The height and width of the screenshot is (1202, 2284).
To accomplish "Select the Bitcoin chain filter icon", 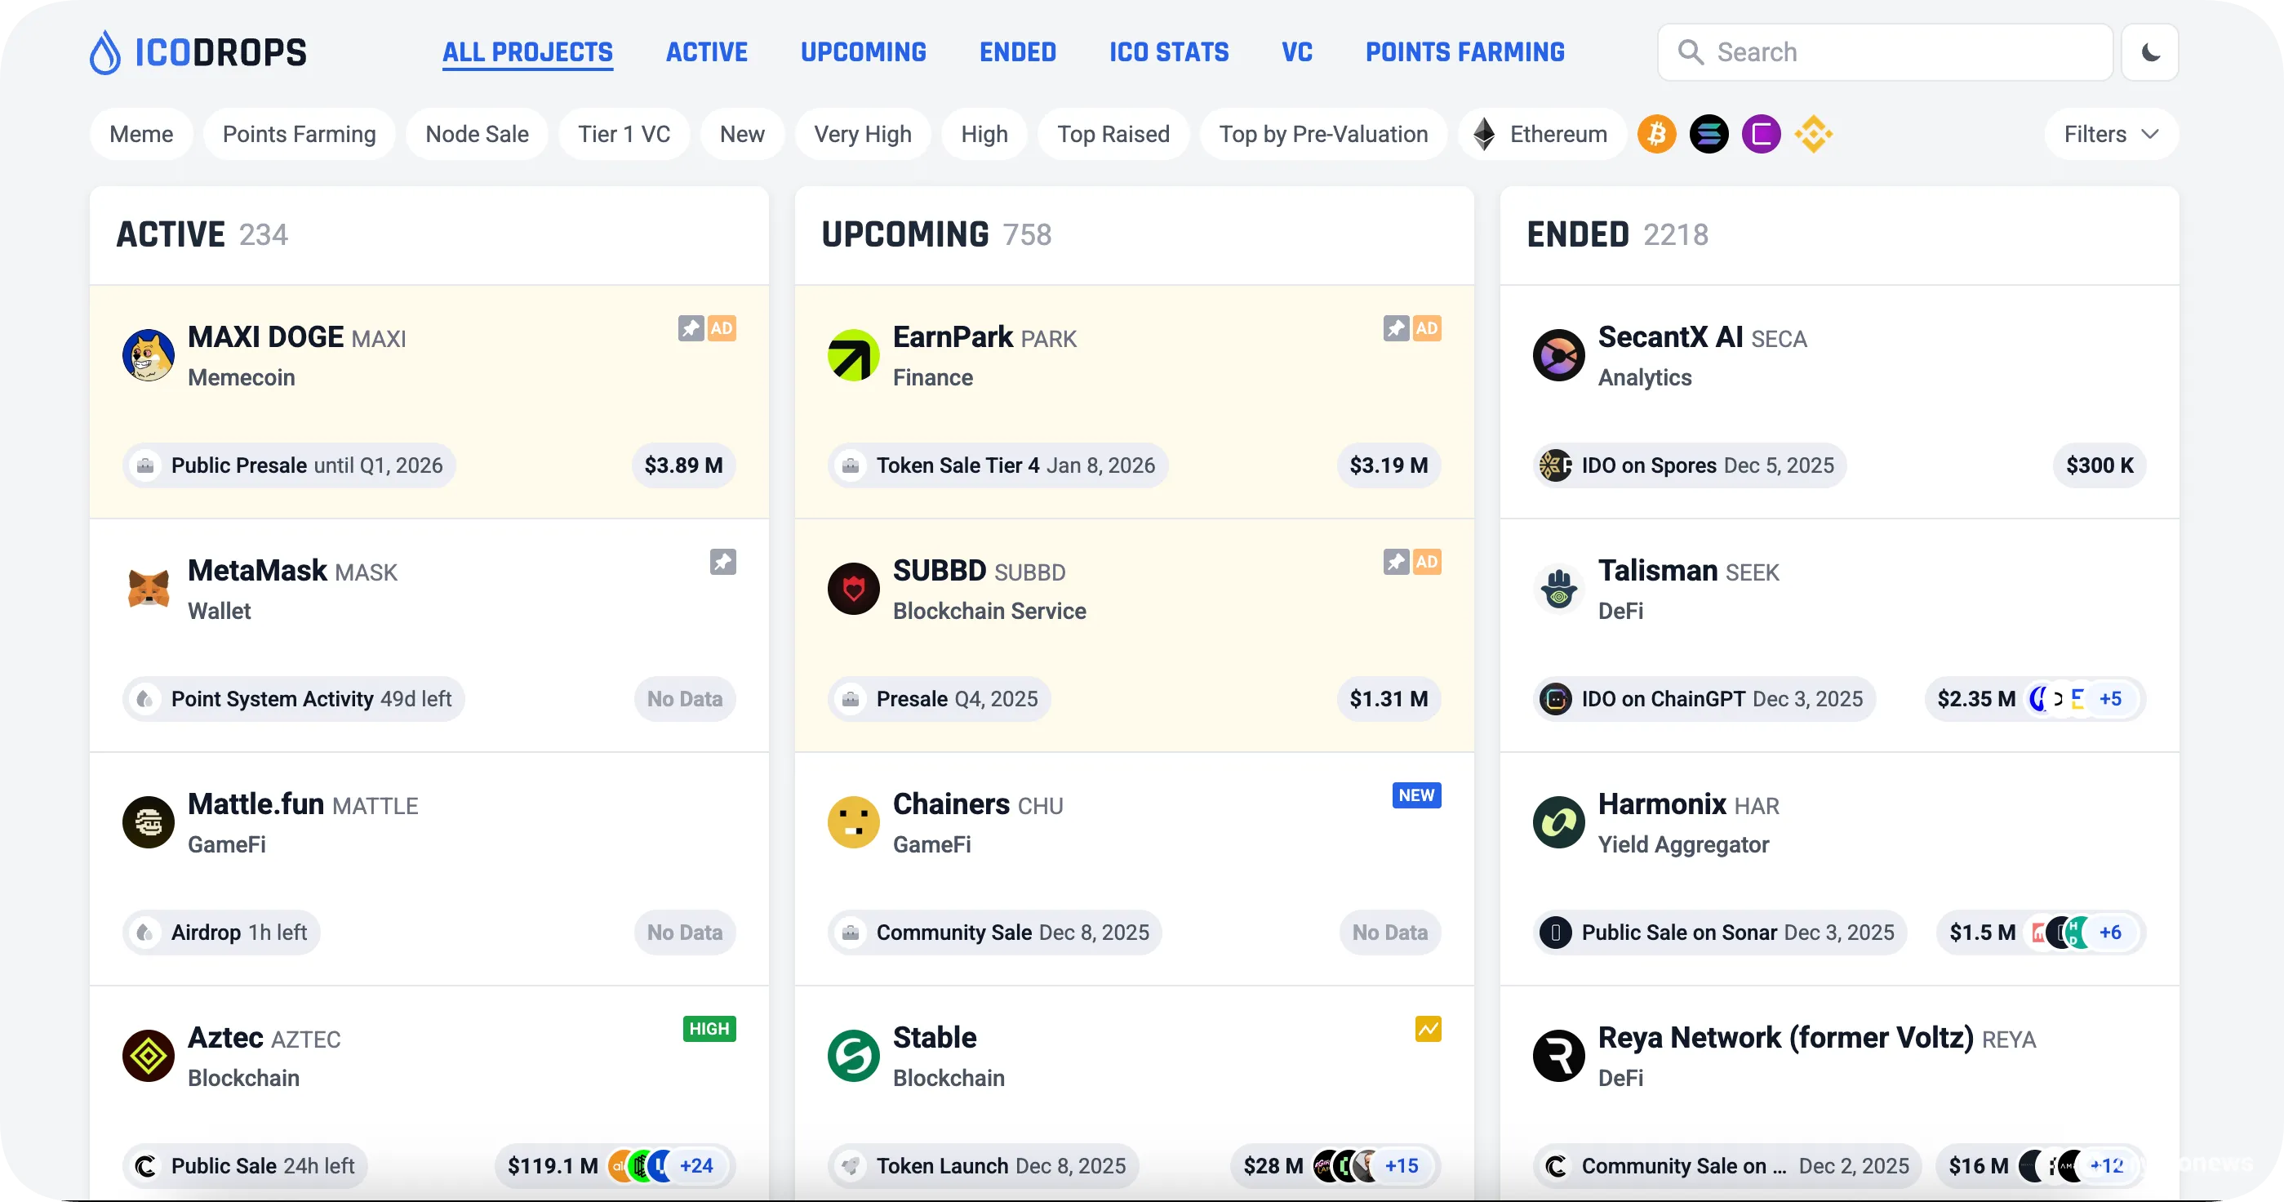I will (x=1656, y=133).
